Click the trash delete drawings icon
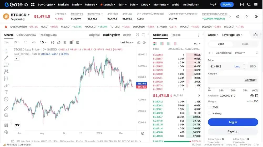 point(65,43)
